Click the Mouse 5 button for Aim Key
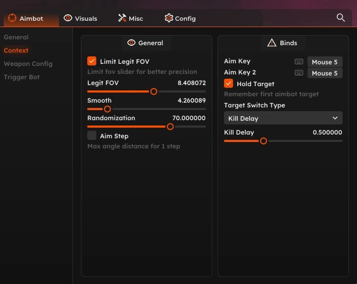Screen dimensions: 357x284 click(x=325, y=62)
